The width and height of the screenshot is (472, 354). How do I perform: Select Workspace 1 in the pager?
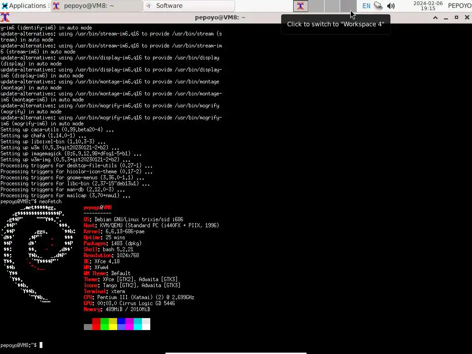tap(301, 6)
